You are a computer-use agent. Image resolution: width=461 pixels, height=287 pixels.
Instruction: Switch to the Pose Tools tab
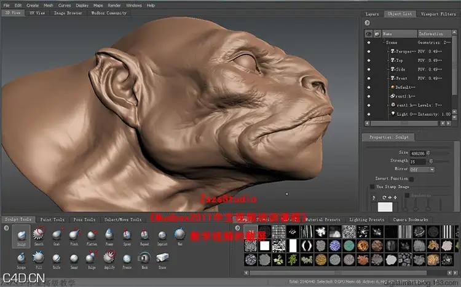coord(84,220)
